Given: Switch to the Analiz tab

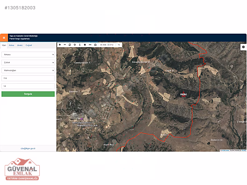Looking at the screenshot, I should pyautogui.click(x=20, y=45).
